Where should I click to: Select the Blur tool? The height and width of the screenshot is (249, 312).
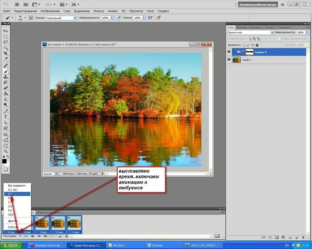tap(5, 99)
